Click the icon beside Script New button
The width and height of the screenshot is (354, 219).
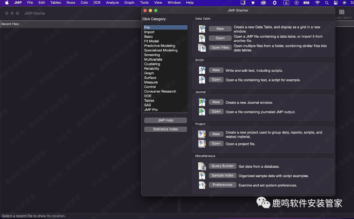pyautogui.click(x=202, y=70)
